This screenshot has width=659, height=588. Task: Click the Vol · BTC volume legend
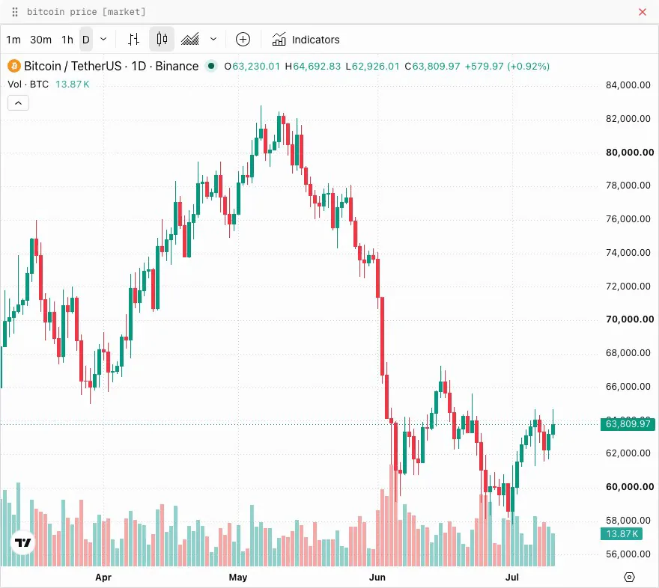(x=28, y=85)
